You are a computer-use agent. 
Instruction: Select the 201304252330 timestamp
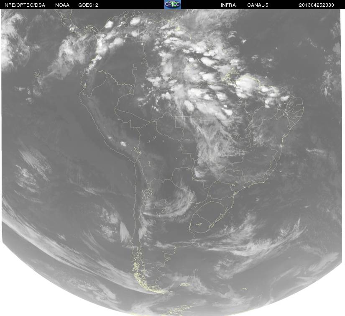click(x=317, y=5)
